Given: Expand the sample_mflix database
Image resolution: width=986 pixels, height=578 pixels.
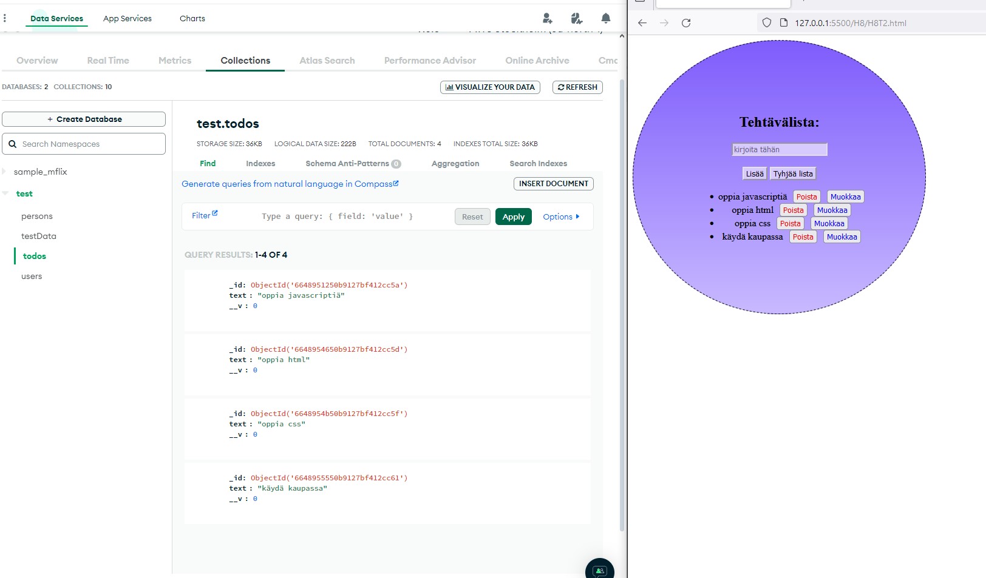Looking at the screenshot, I should click(x=5, y=172).
